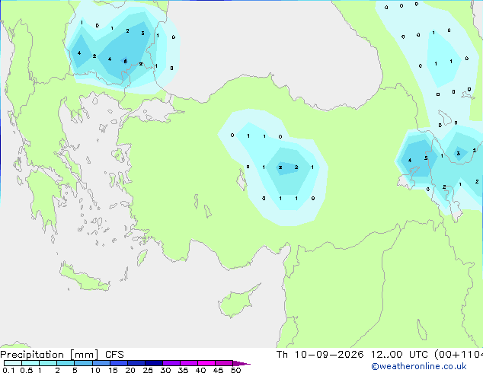Viewport: 483px width, 373px height.
Task: Click the 5–10 mm legend color swatch
Action: point(83,363)
